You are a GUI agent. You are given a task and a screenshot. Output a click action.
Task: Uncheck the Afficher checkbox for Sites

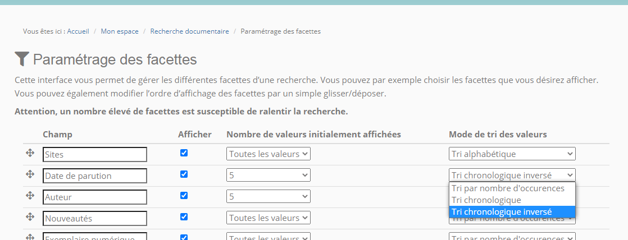[x=184, y=153]
